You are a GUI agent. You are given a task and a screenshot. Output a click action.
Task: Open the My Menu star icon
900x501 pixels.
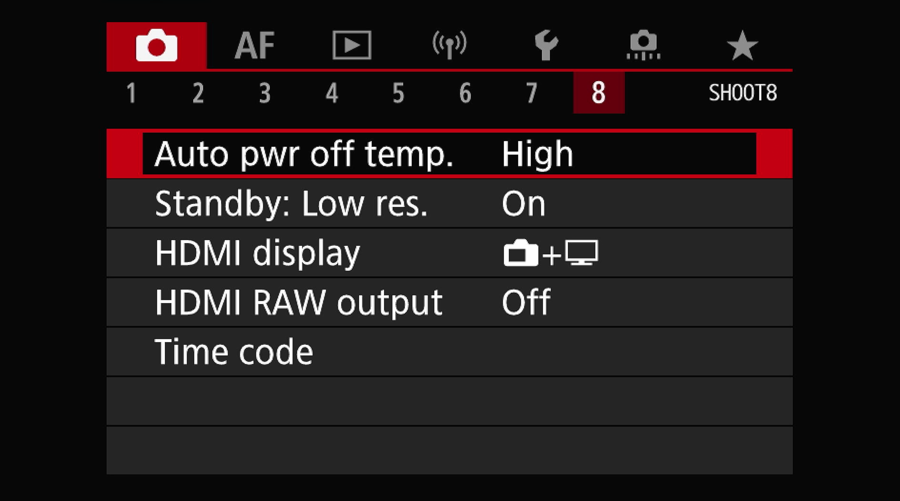pos(742,46)
